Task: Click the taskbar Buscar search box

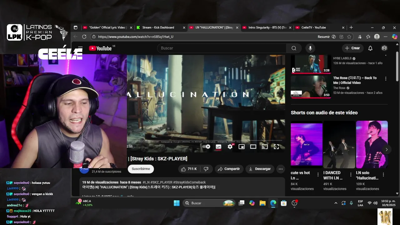Action: [x=209, y=203]
